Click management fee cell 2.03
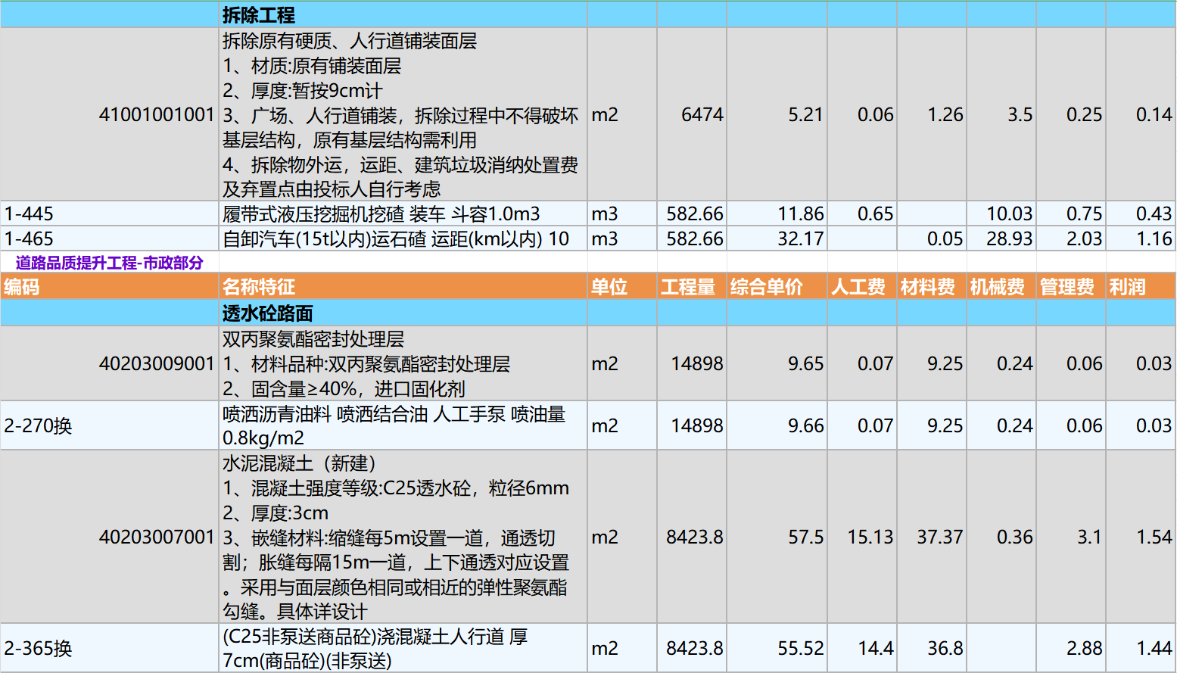 pos(1071,238)
